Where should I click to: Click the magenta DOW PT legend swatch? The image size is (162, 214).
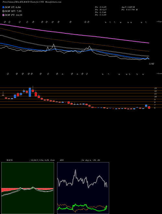pyautogui.click(x=3, y=15)
